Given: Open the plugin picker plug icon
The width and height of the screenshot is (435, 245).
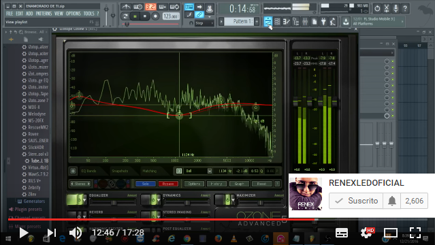Looking at the screenshot, I should click(x=323, y=21).
